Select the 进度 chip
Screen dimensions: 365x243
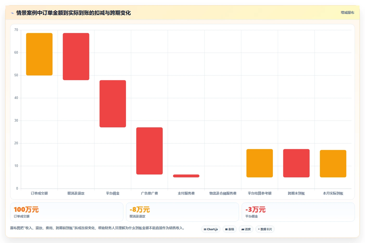[246, 229]
